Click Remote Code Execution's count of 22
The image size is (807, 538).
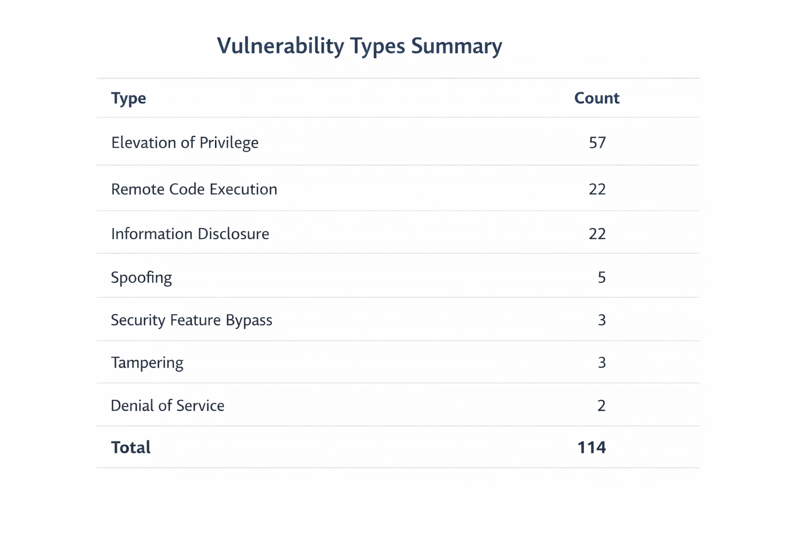[x=597, y=189]
